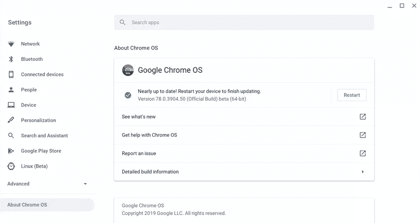Select the Bluetooth icon in sidebar
The height and width of the screenshot is (223, 420).
(11, 59)
